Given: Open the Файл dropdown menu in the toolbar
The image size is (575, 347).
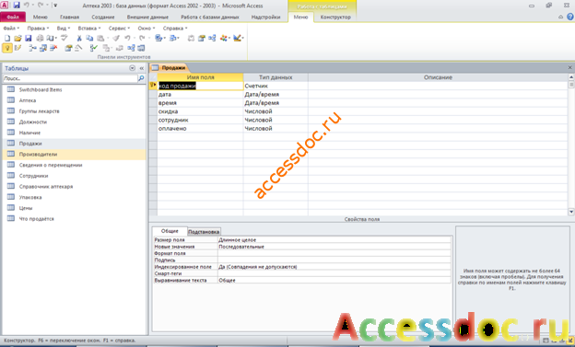Looking at the screenshot, I should click(11, 28).
